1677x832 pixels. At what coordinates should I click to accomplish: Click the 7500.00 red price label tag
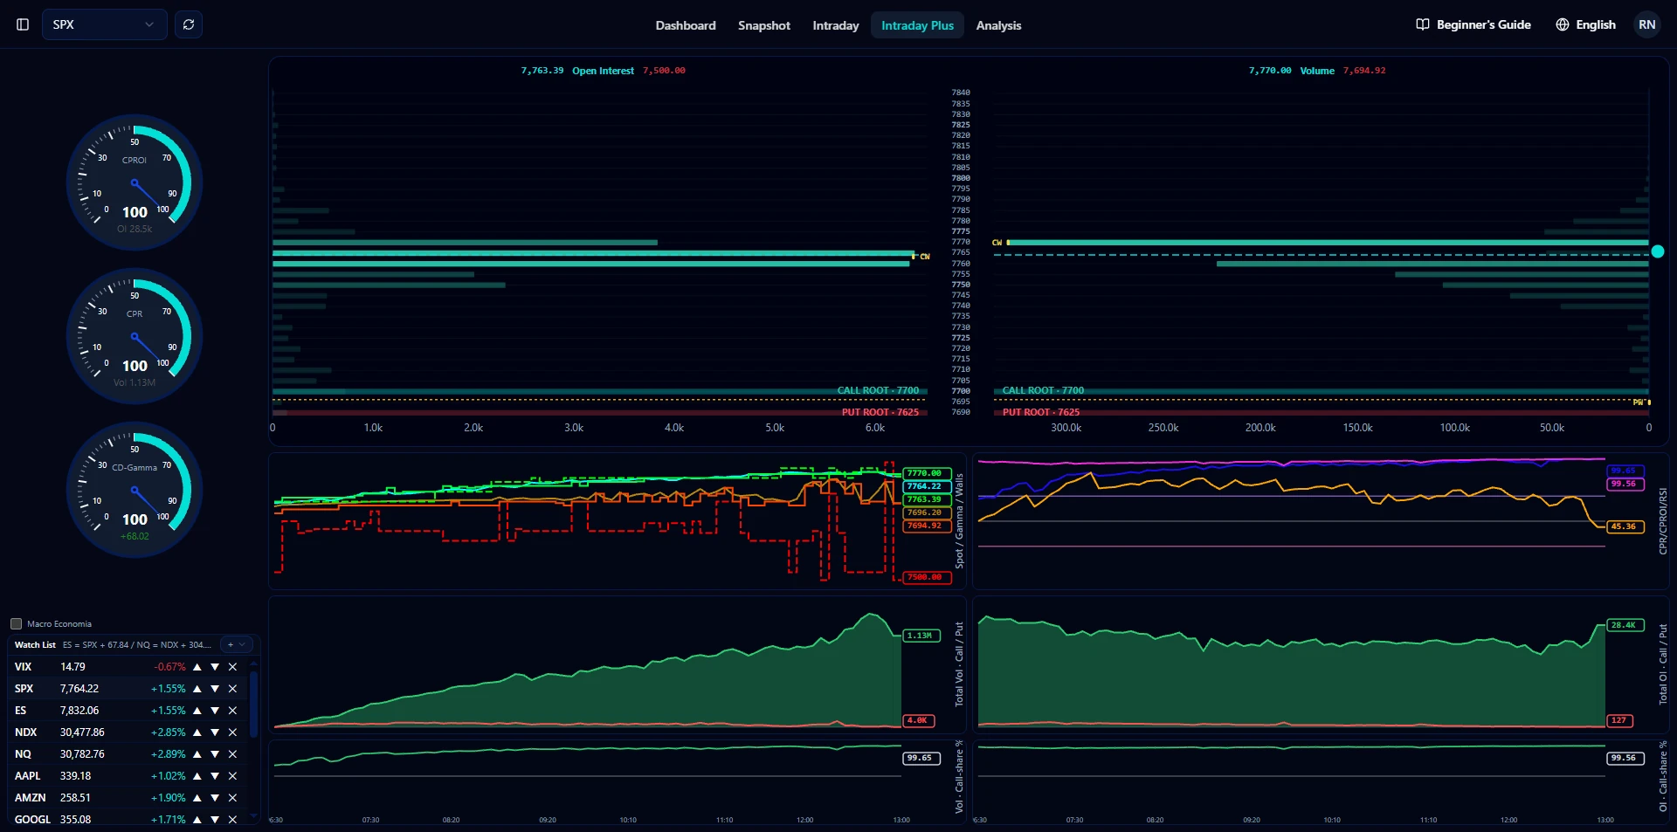pos(927,577)
